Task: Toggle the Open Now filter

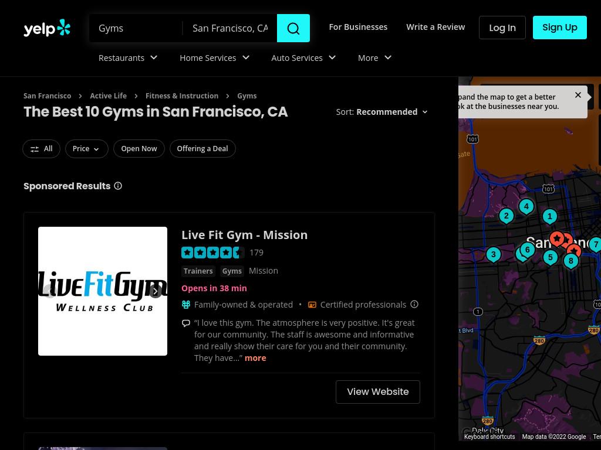Action: 139,149
